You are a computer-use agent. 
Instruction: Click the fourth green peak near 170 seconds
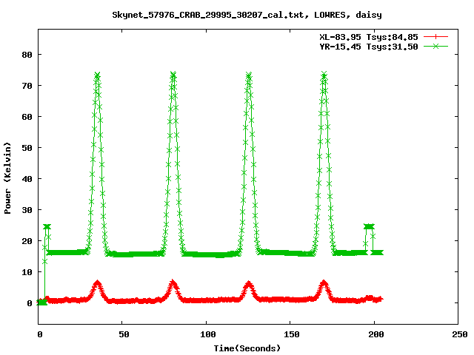(x=324, y=75)
